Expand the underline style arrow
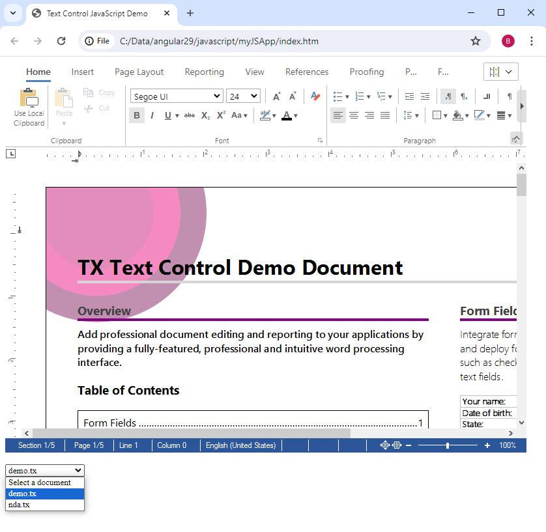 tap(177, 116)
